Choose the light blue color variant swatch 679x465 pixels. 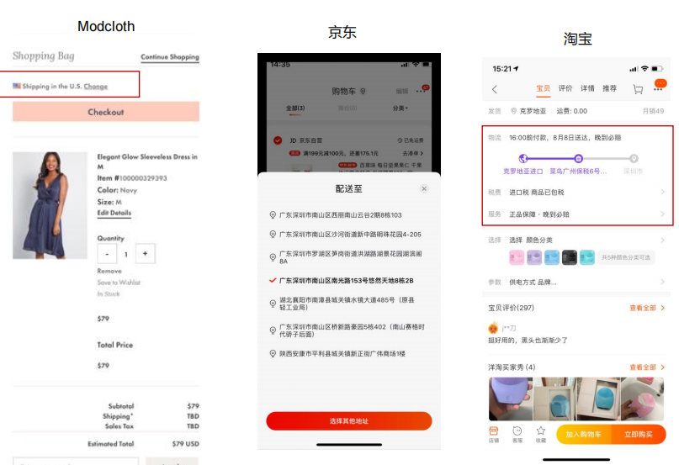tap(552, 257)
